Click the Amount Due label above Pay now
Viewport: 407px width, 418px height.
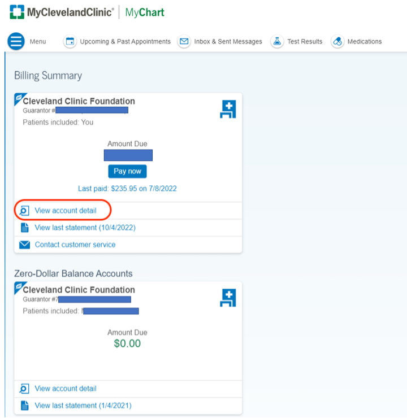pyautogui.click(x=127, y=144)
